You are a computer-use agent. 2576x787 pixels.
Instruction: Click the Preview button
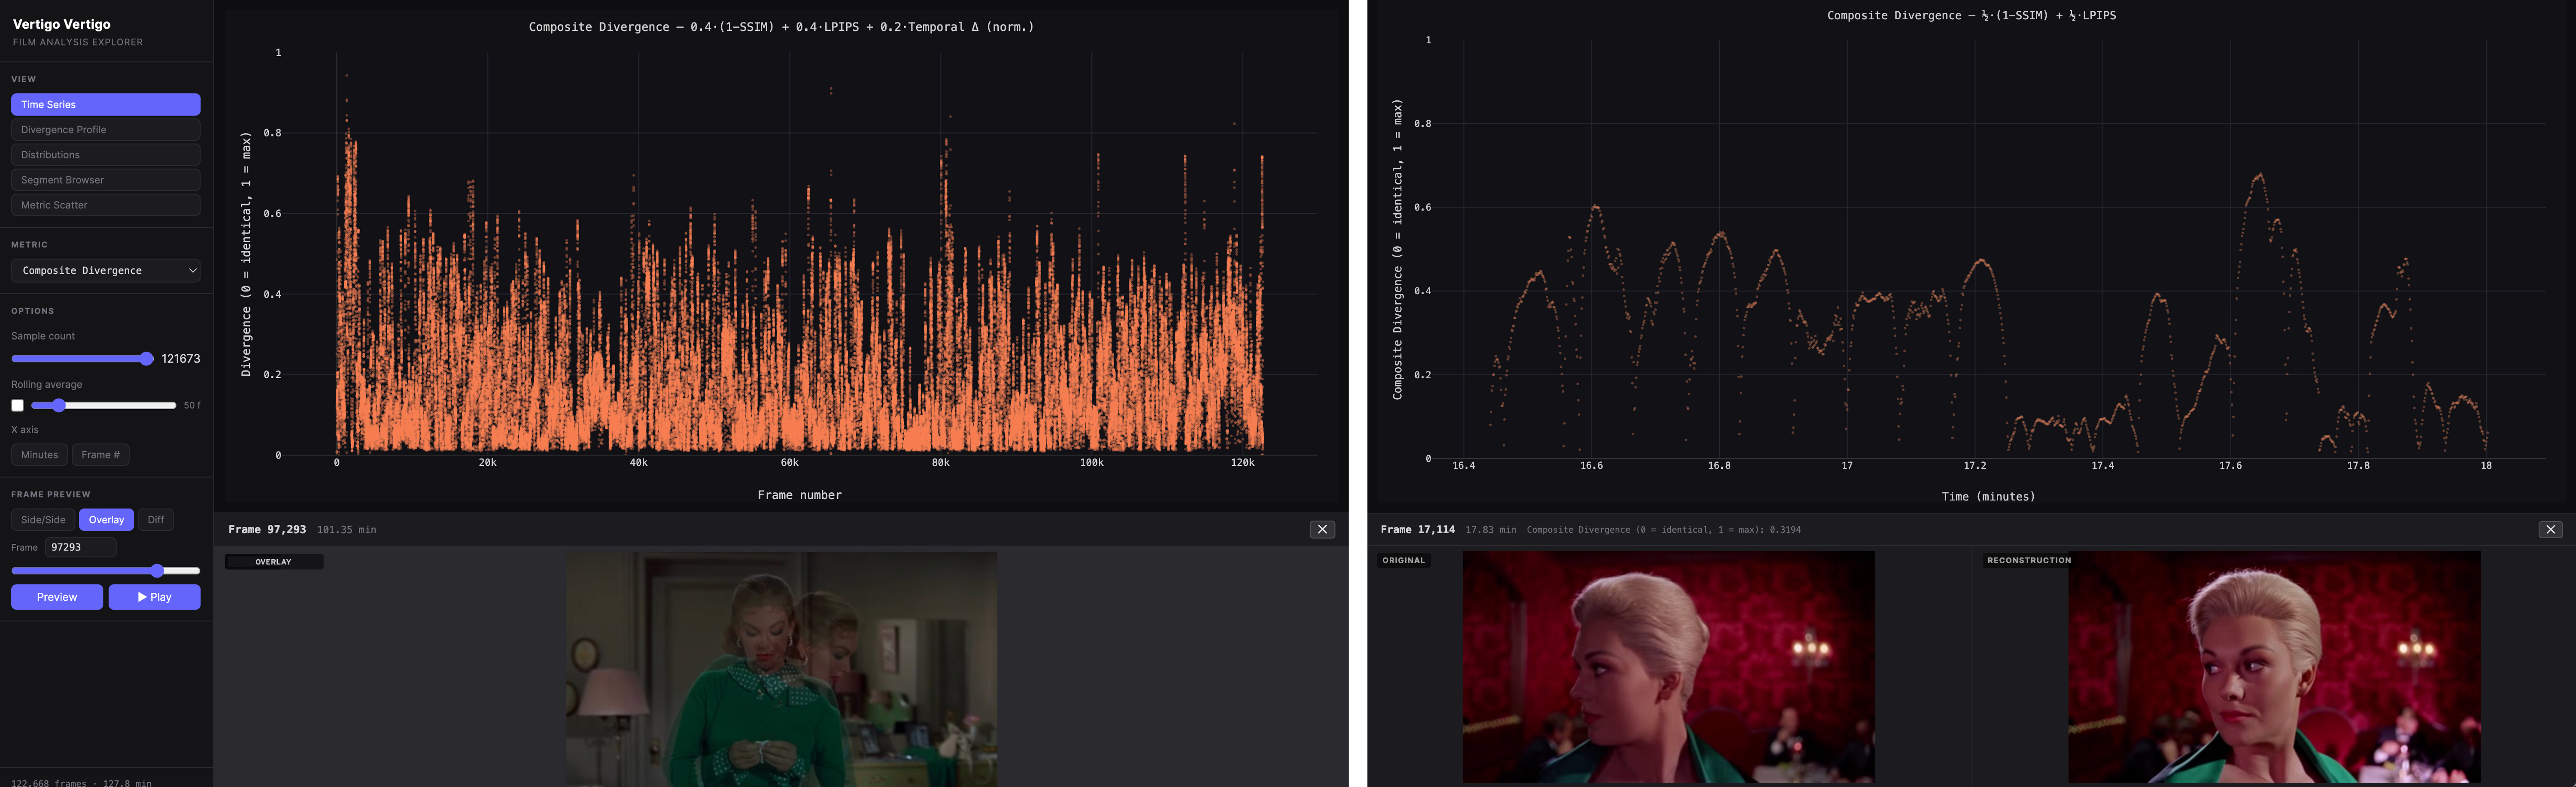point(57,597)
